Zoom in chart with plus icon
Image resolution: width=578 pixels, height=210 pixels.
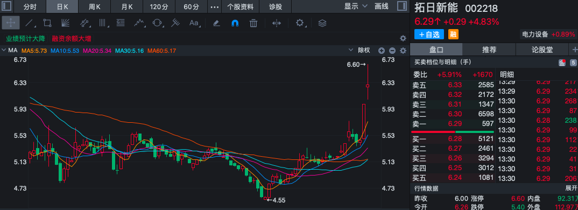pos(382,51)
